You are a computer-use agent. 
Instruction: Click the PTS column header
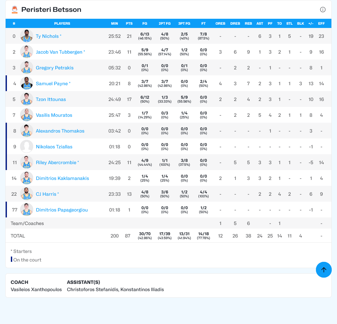(129, 23)
